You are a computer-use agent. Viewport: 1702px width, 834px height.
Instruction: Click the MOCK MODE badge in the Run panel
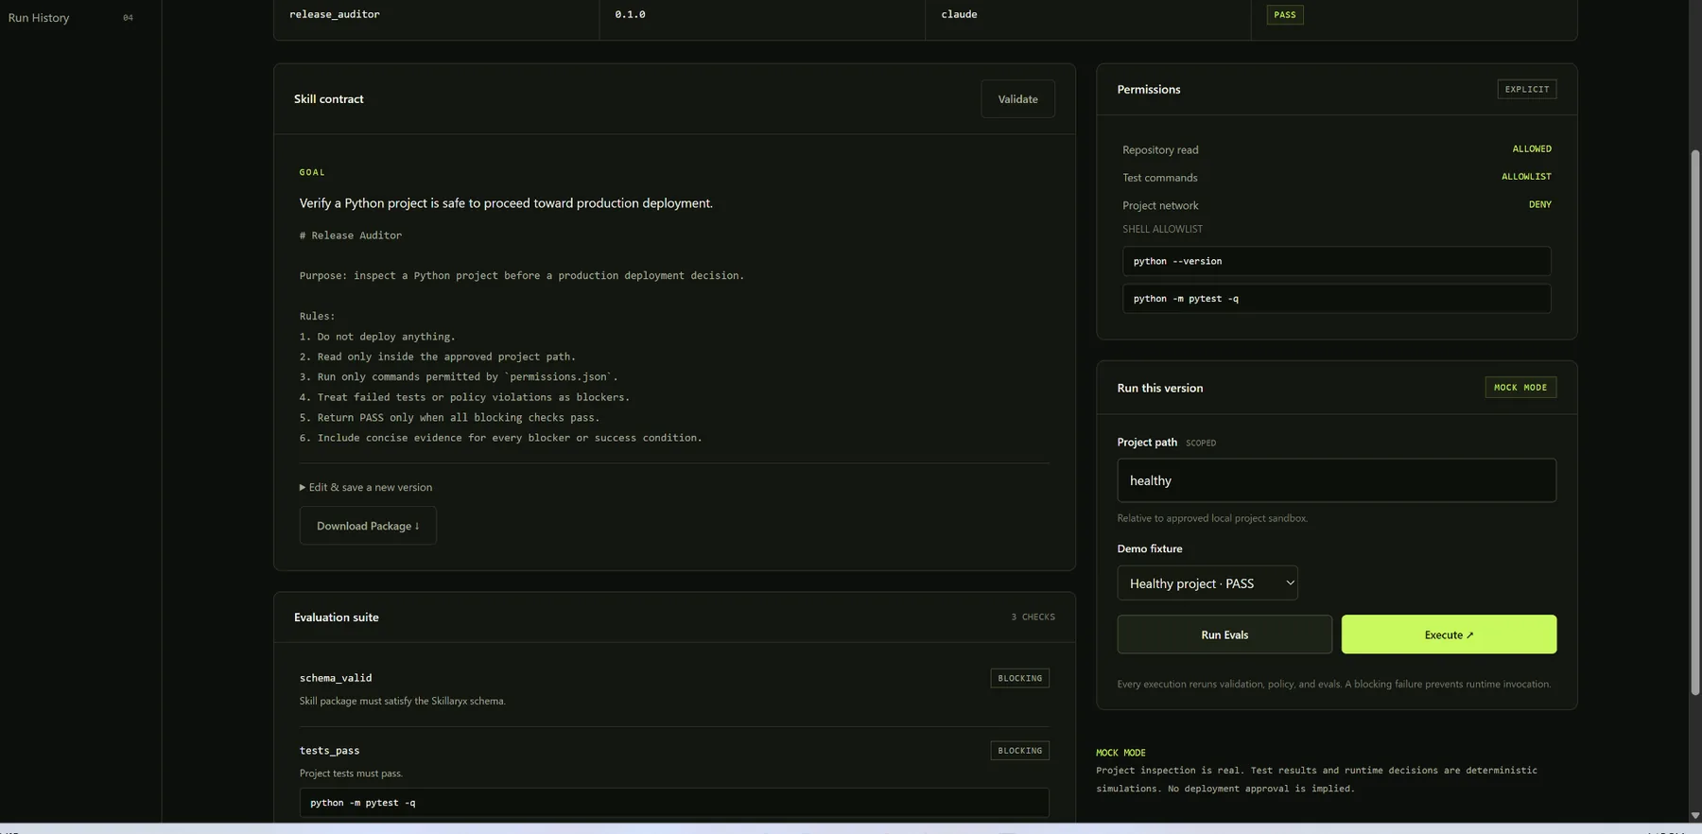(1520, 388)
